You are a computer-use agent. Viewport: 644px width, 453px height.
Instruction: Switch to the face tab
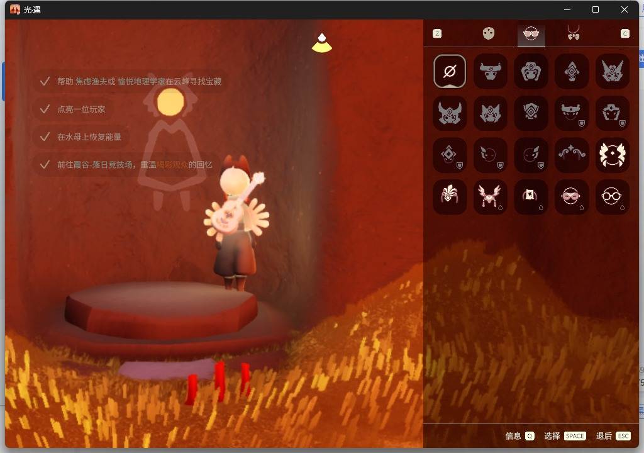(x=488, y=33)
